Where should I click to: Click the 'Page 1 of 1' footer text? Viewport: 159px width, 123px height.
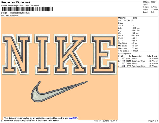pyautogui.click(x=153, y=121)
